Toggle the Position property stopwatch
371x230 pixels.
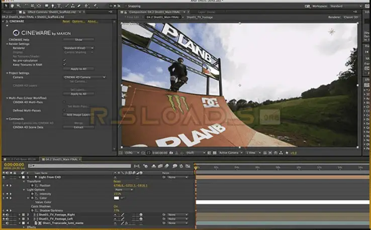point(32,186)
